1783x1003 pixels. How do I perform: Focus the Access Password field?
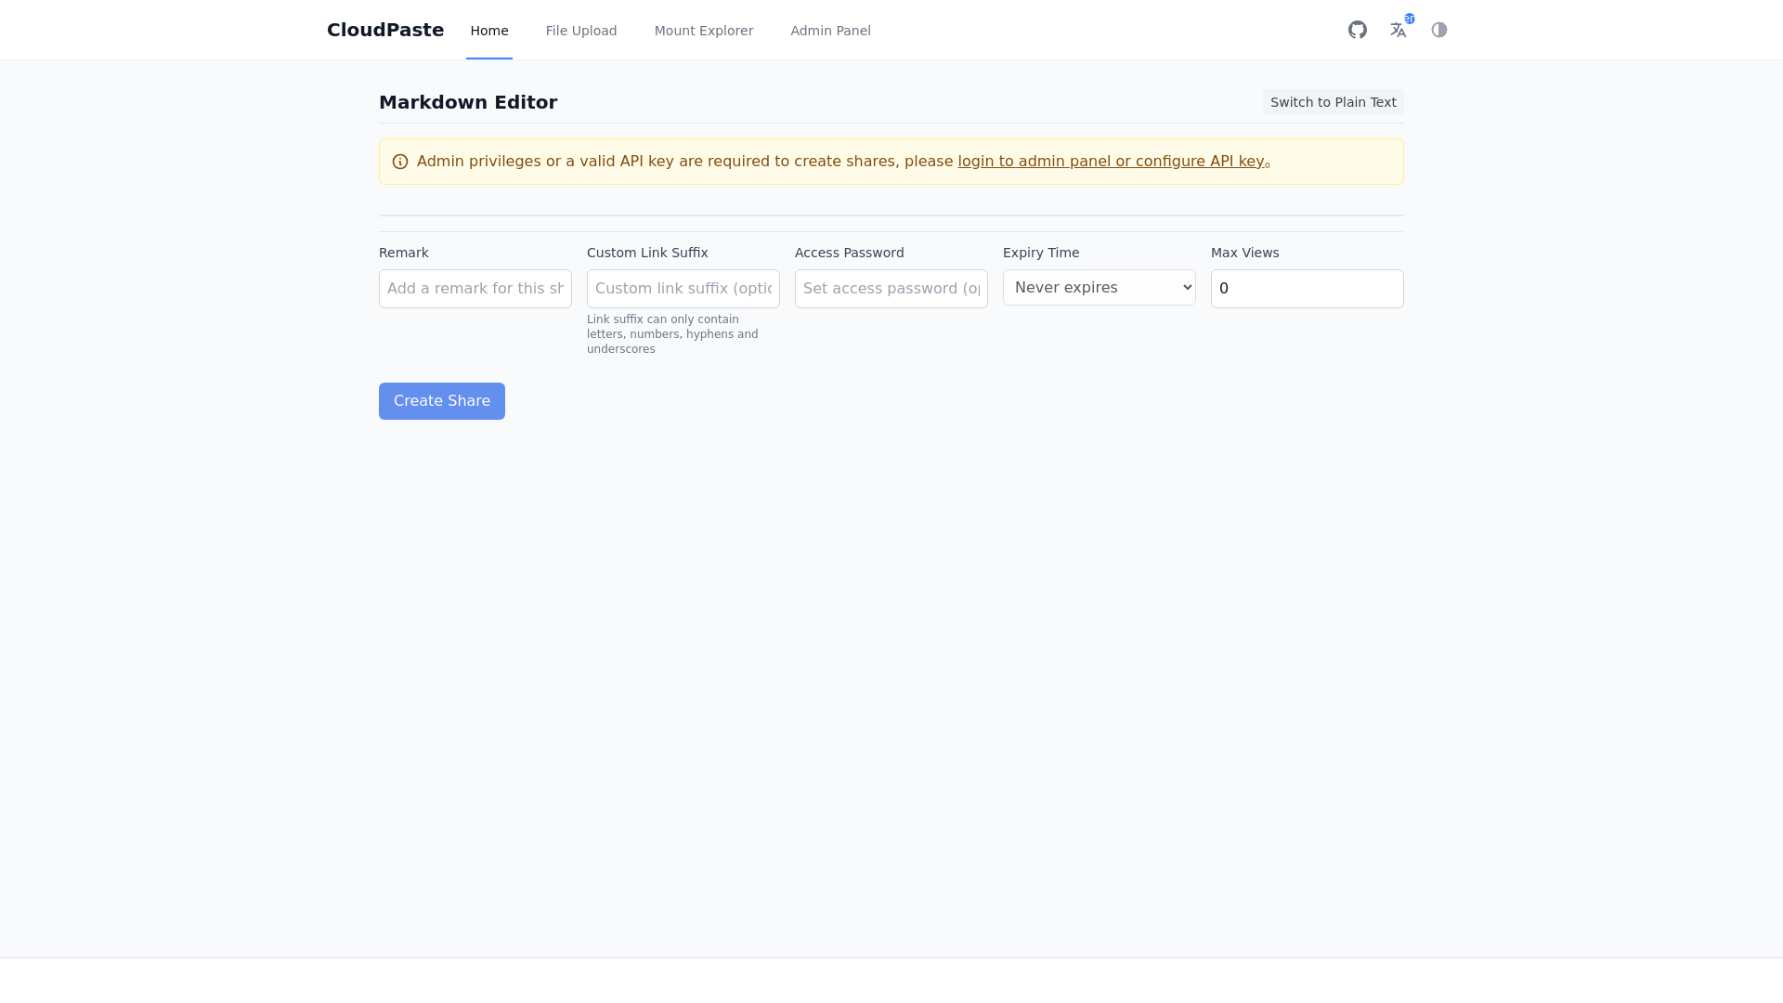pyautogui.click(x=891, y=289)
